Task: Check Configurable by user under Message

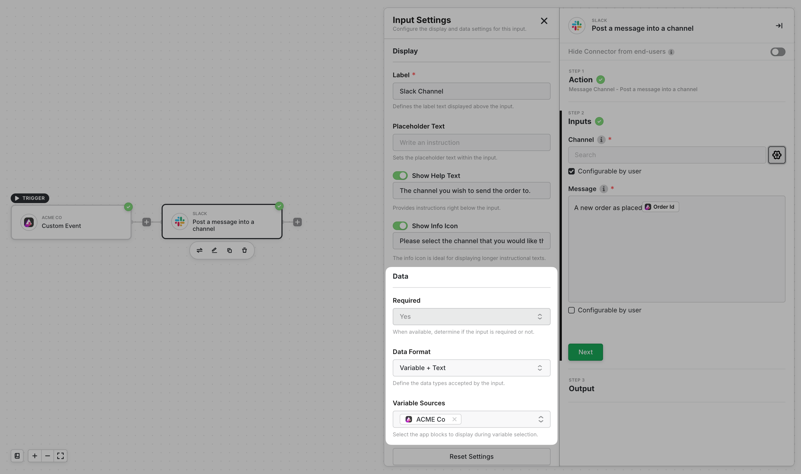Action: click(571, 310)
